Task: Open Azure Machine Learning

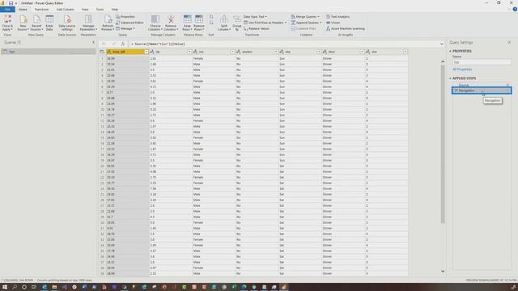Action: [346, 29]
